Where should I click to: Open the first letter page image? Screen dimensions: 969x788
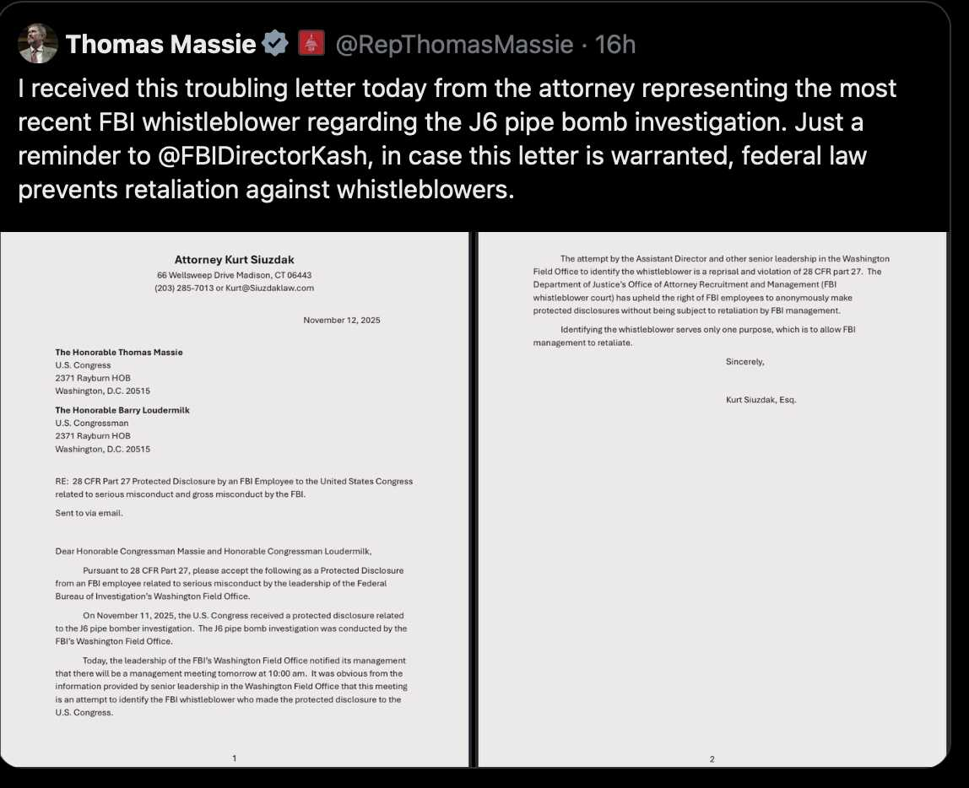click(235, 498)
